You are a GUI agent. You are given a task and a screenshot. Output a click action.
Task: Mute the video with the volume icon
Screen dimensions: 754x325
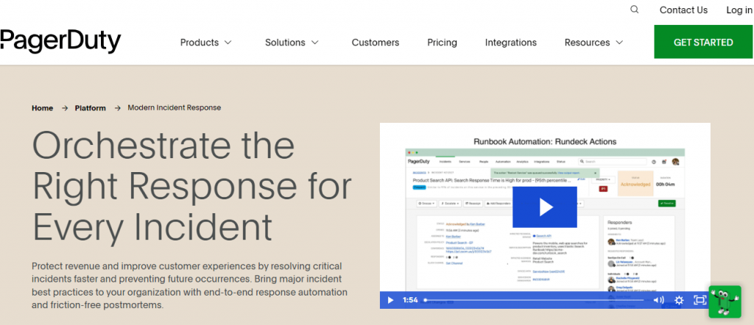click(x=658, y=300)
